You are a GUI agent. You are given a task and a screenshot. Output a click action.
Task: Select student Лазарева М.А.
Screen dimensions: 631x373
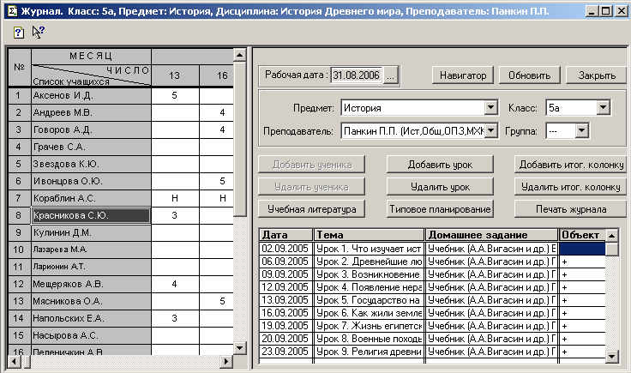pos(91,250)
